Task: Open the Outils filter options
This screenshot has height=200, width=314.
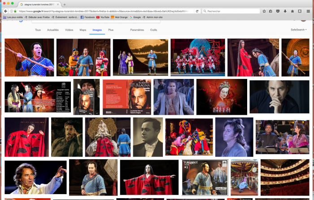Action: (x=153, y=30)
